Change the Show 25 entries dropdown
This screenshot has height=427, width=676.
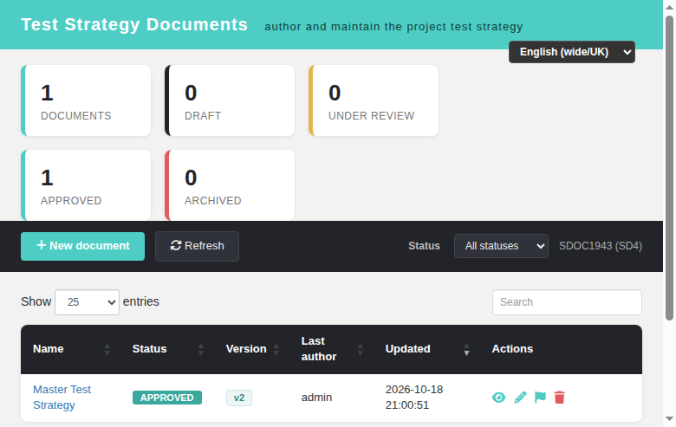click(x=87, y=302)
